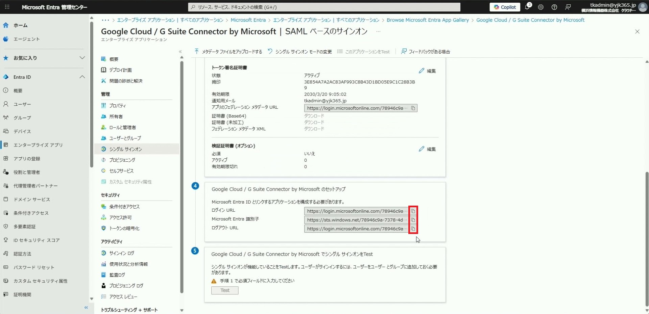Click the Copilot button
This screenshot has width=649, height=314.
[505, 7]
